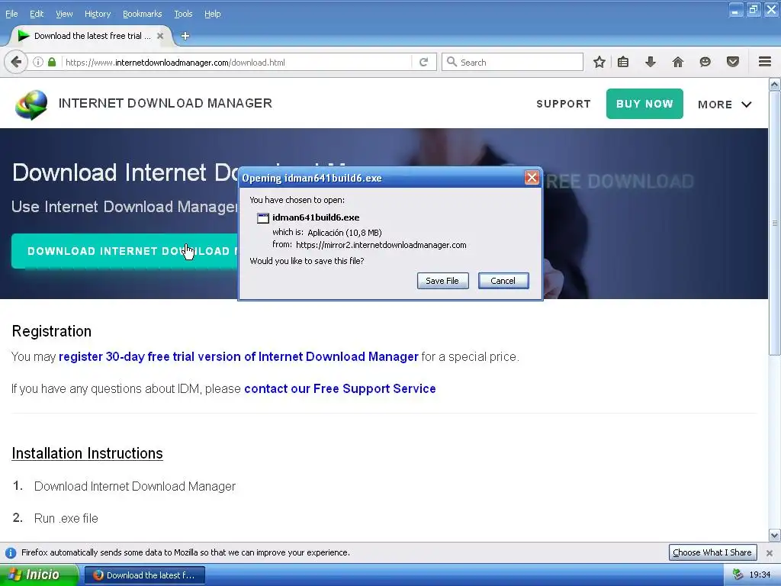Click the taskbar clock showing 19:34
The height and width of the screenshot is (586, 781).
click(x=760, y=575)
